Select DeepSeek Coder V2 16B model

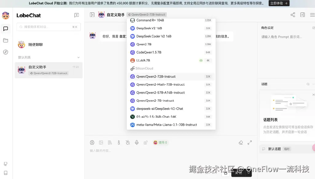pos(171,36)
